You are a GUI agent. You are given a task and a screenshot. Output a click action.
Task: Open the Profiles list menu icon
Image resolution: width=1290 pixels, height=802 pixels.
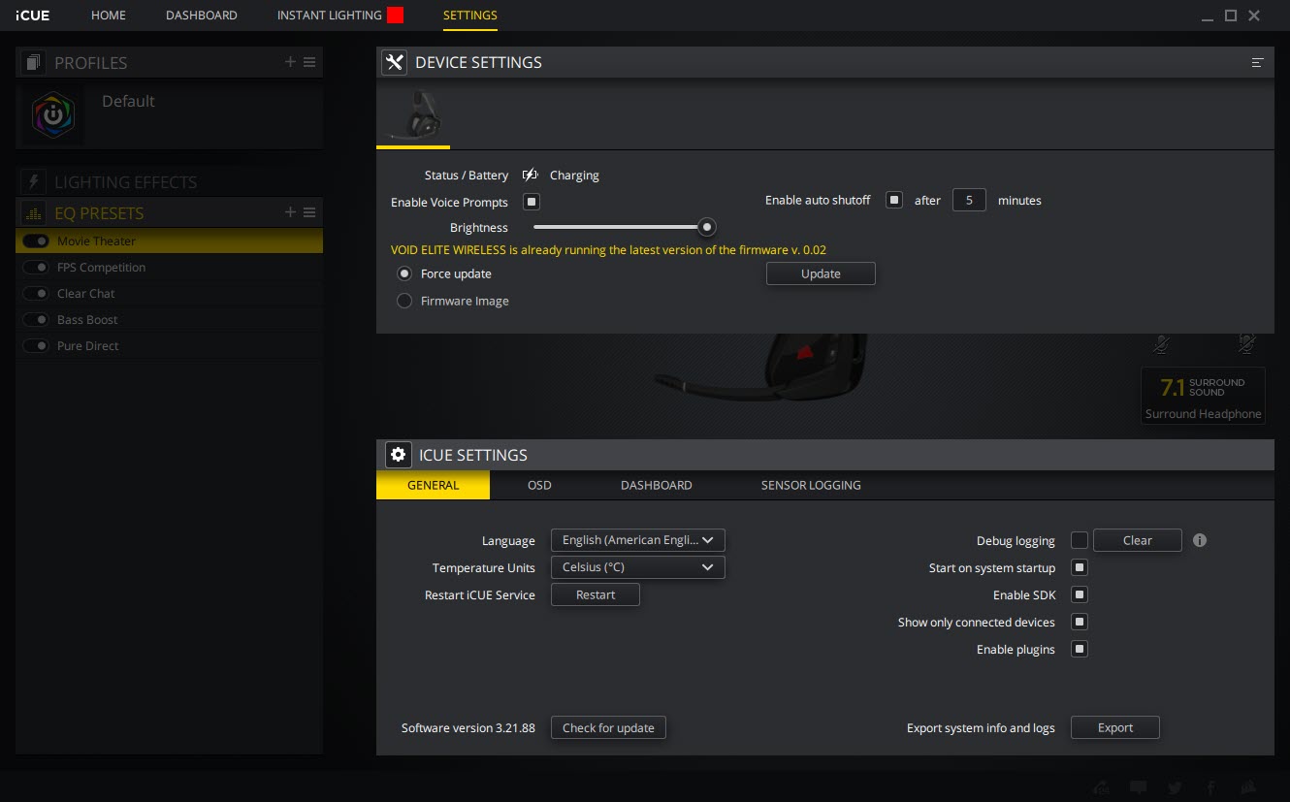(x=309, y=62)
